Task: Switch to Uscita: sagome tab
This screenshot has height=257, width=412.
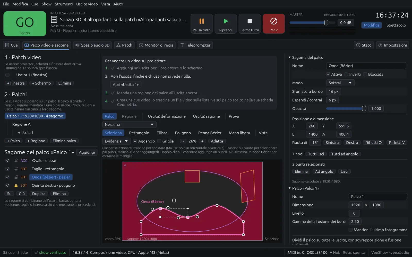Action: 207,116
